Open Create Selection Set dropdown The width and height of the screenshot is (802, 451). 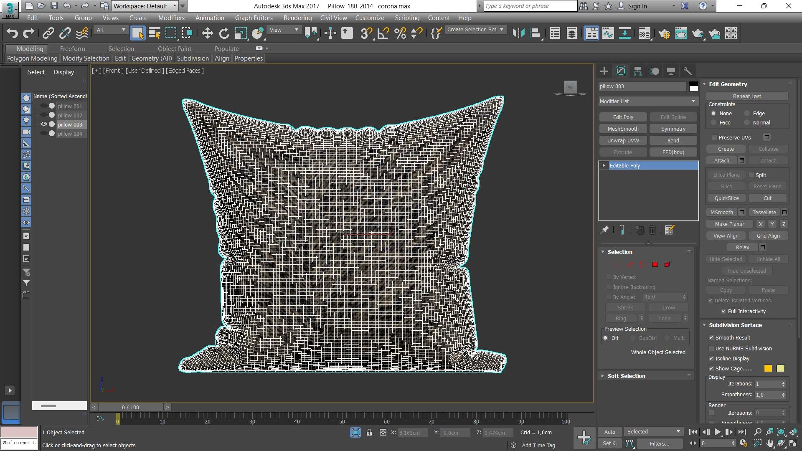(x=475, y=30)
